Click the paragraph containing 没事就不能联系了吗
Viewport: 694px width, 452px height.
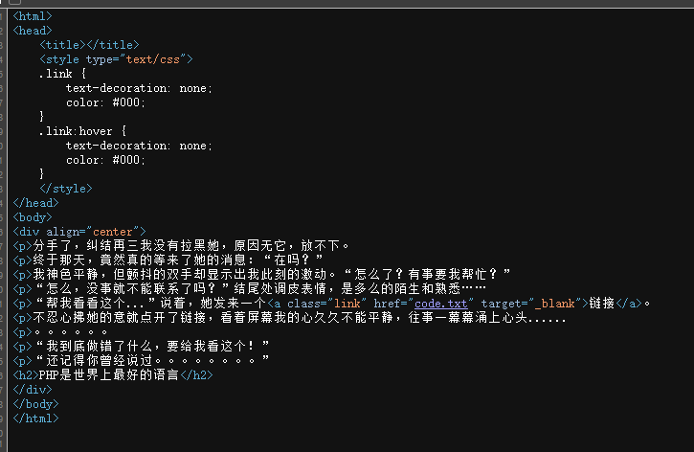tap(250, 288)
